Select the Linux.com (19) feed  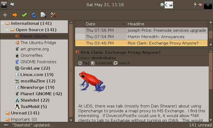(34, 75)
